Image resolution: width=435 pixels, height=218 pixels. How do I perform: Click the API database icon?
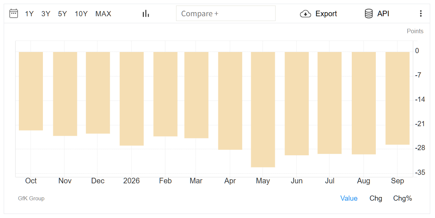tap(369, 14)
